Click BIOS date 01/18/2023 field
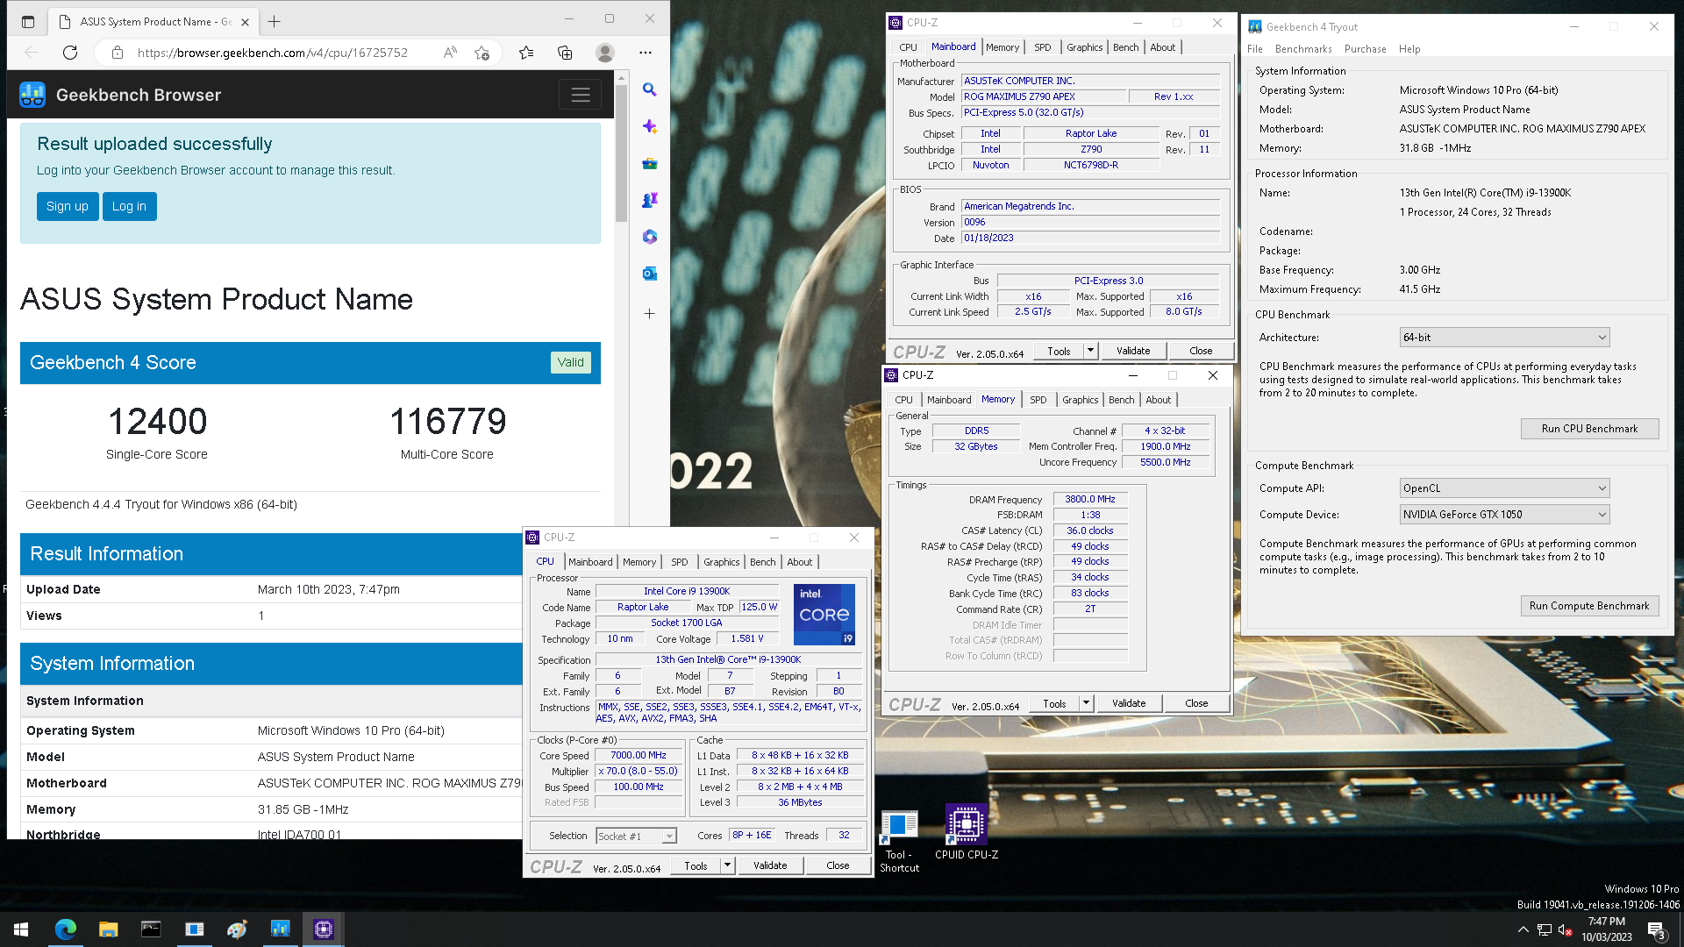This screenshot has height=947, width=1684. (1090, 239)
